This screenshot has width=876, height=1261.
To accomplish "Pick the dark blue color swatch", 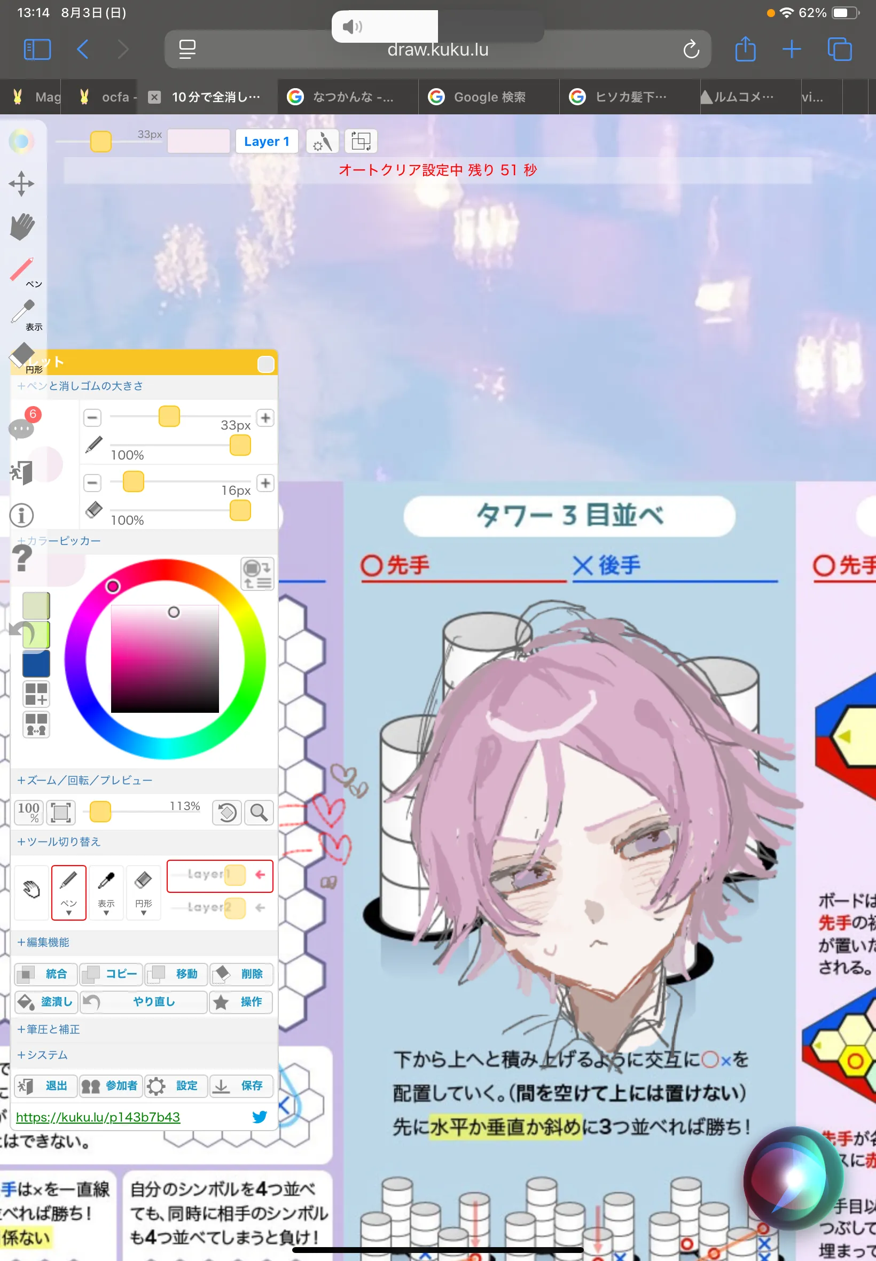I will 36,664.
